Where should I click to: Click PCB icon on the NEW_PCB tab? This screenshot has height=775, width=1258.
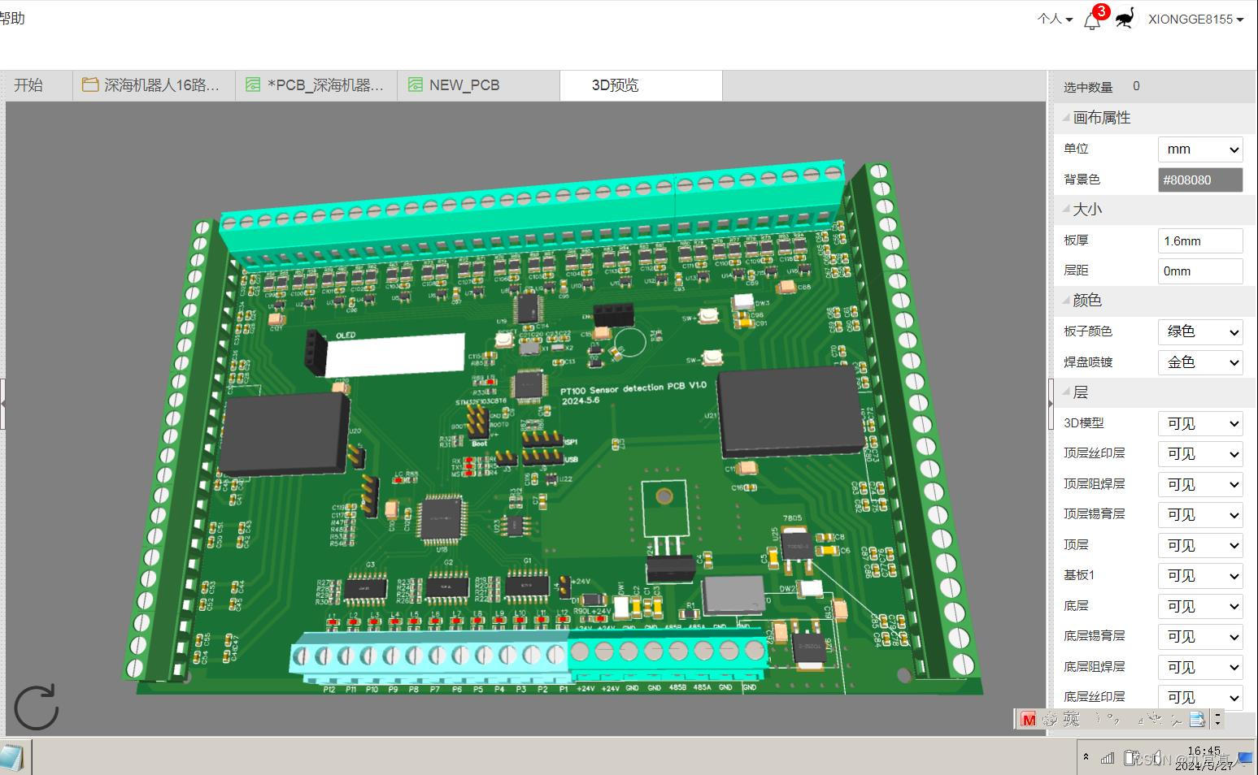(x=416, y=84)
